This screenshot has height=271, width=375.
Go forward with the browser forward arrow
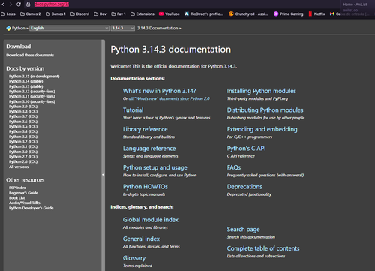tap(10, 5)
